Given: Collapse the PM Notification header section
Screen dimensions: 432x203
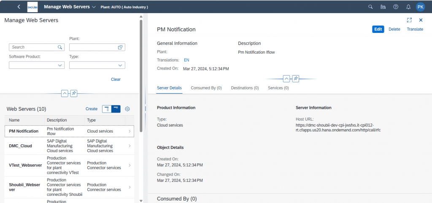Looking at the screenshot, I should pyautogui.click(x=286, y=79).
